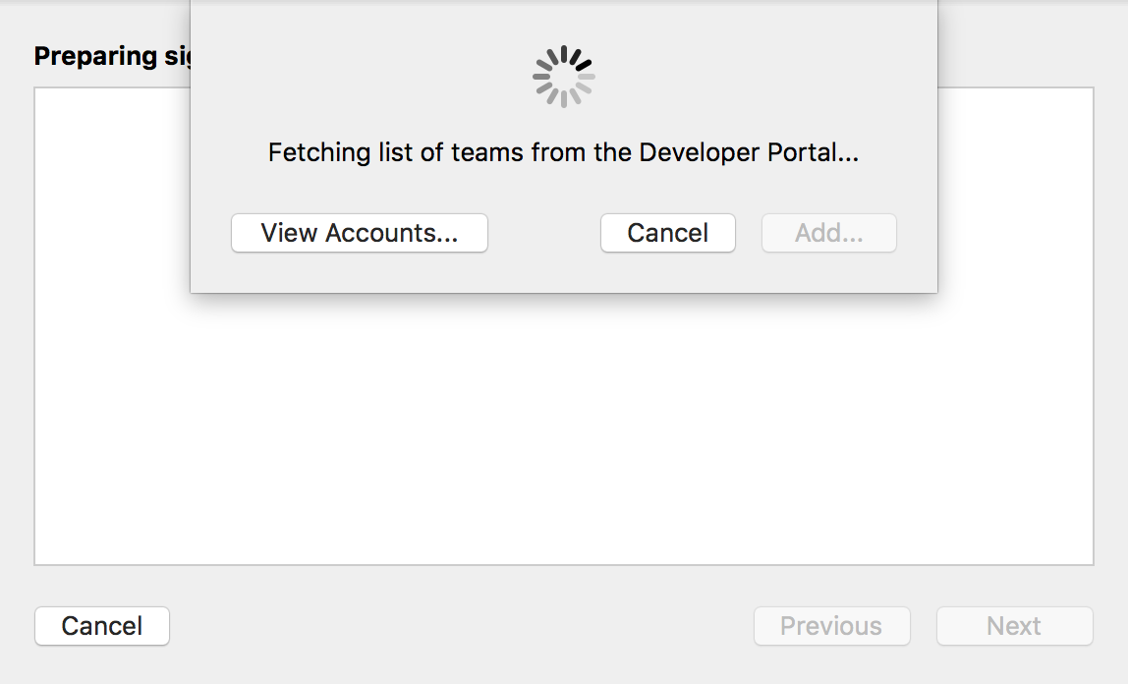Click the spinning progress indicator above message
1128x684 pixels.
pyautogui.click(x=564, y=77)
